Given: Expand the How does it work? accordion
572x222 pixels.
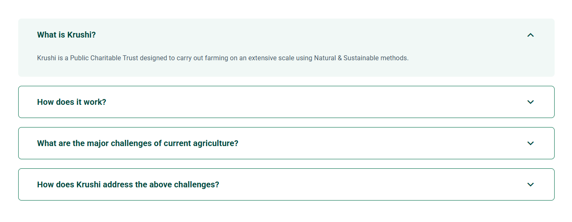Looking at the screenshot, I should [530, 102].
